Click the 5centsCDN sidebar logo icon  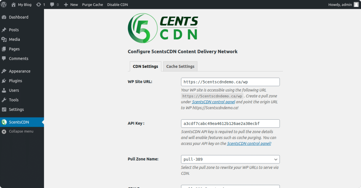coord(4,122)
